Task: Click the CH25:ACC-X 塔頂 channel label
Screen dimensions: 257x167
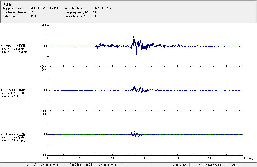Action: pos(13,46)
